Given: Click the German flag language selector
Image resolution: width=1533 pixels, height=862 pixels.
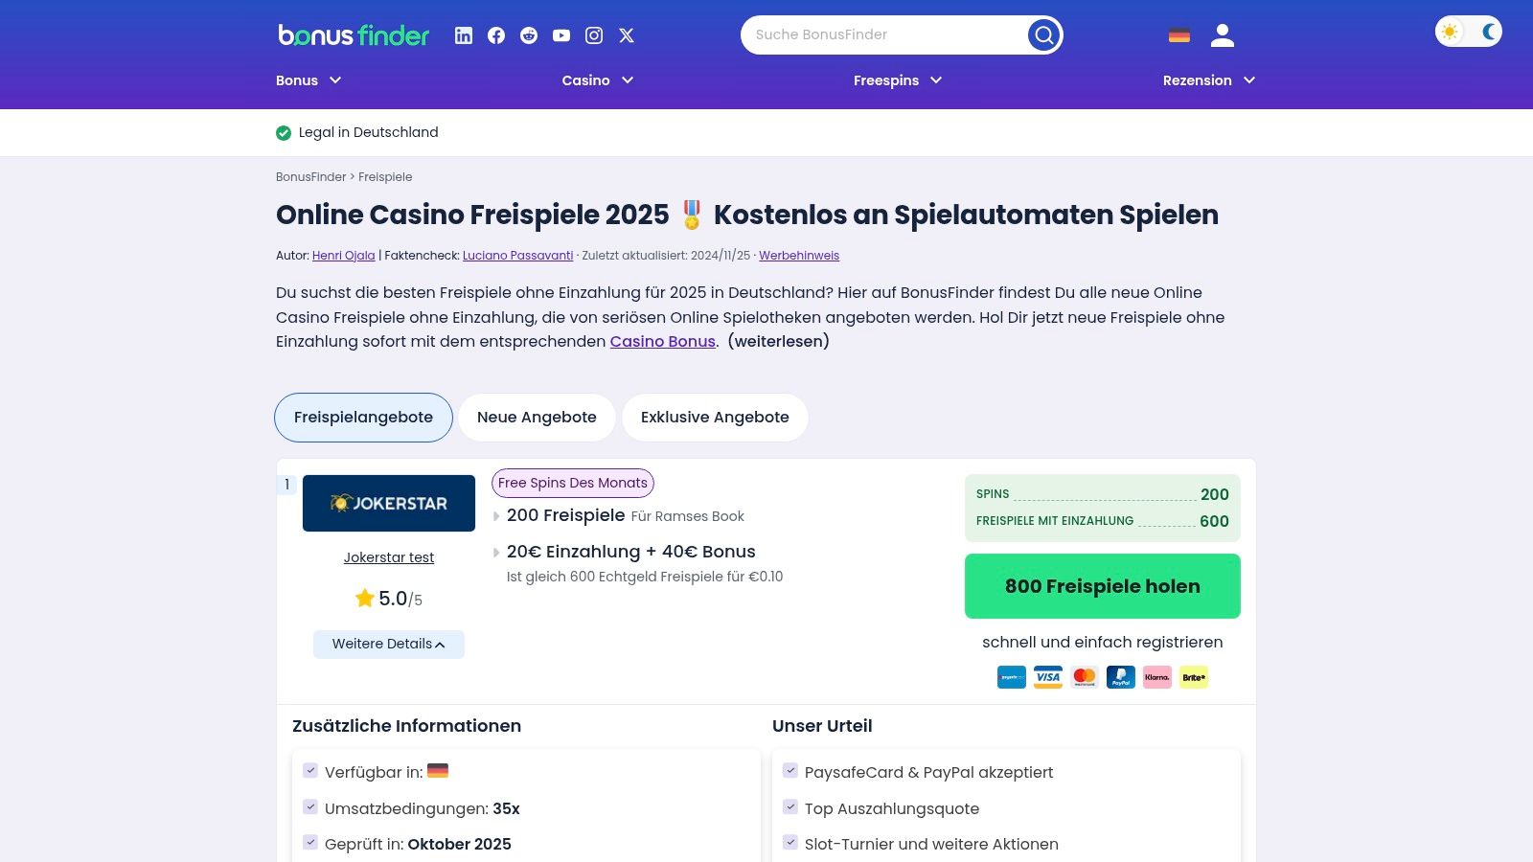Looking at the screenshot, I should tap(1178, 34).
